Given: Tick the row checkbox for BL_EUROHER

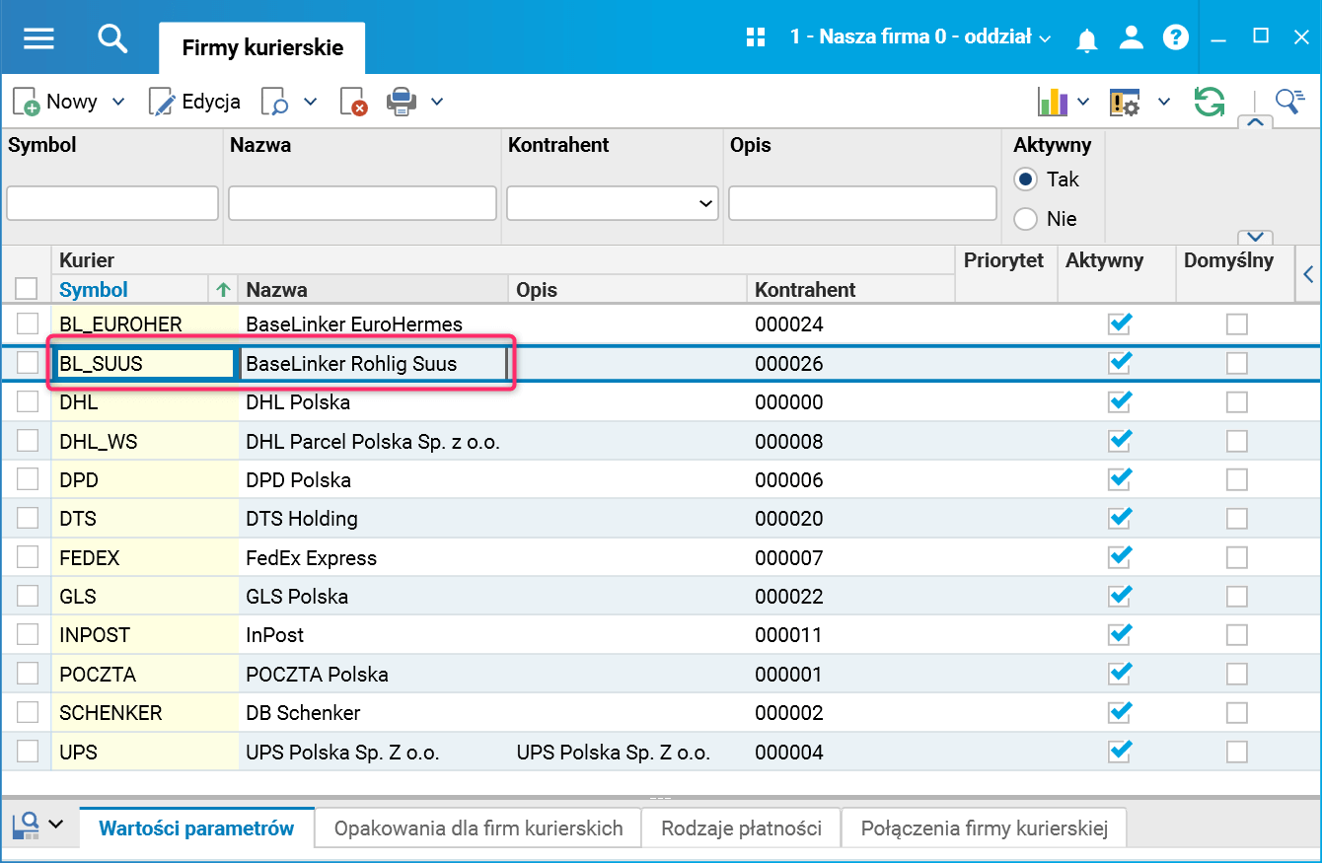Looking at the screenshot, I should (28, 324).
